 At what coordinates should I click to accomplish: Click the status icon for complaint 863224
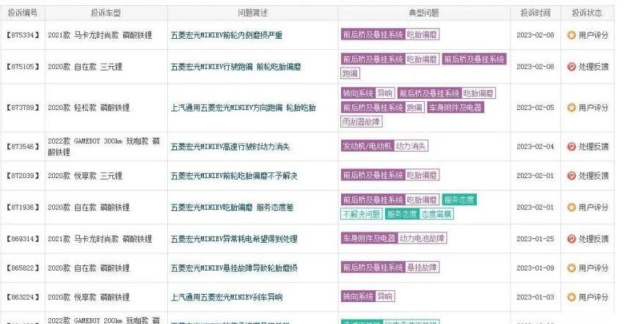click(x=571, y=297)
